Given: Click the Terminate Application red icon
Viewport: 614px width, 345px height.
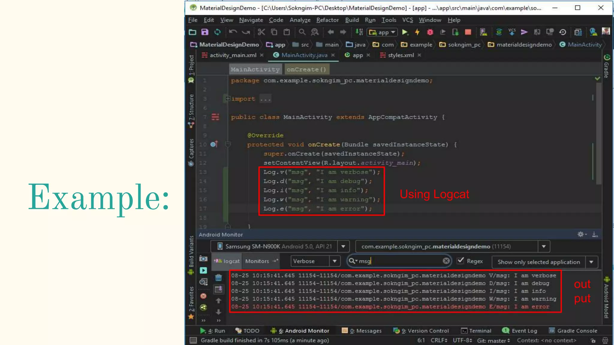Looking at the screenshot, I should [203, 296].
